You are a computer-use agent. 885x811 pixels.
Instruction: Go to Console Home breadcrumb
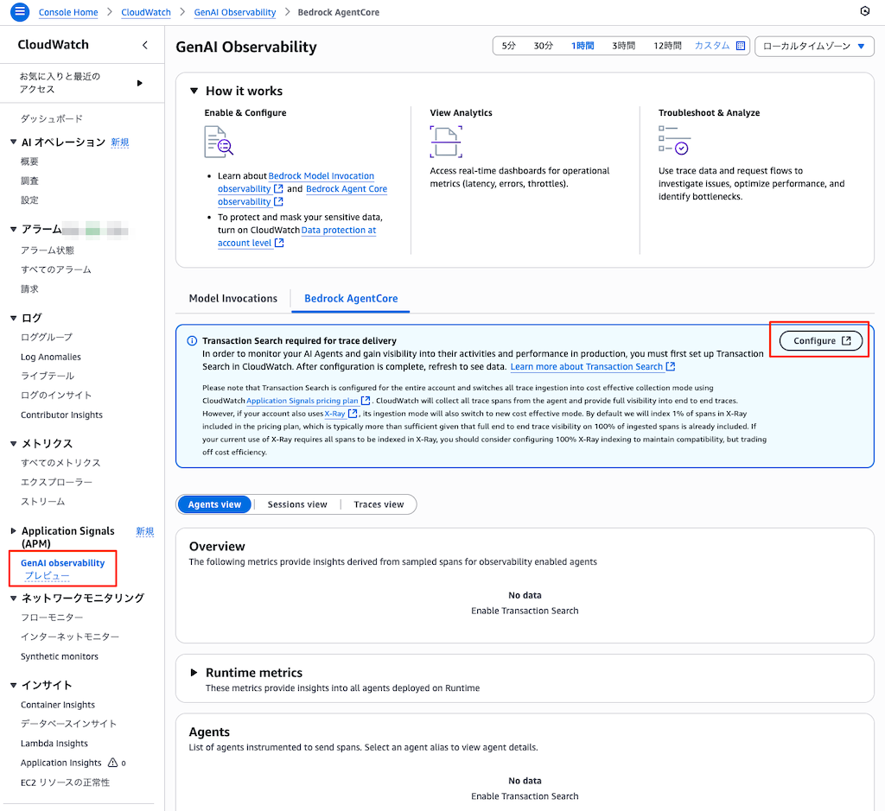tap(68, 12)
